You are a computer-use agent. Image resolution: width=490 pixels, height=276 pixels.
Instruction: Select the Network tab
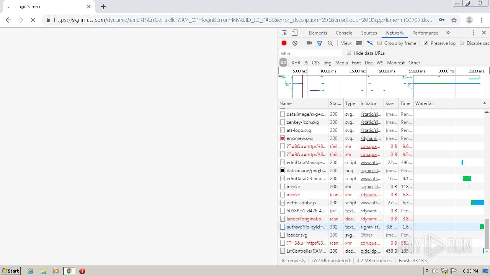(395, 33)
